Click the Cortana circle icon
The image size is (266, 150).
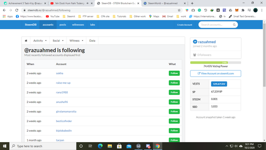[x=81, y=146]
